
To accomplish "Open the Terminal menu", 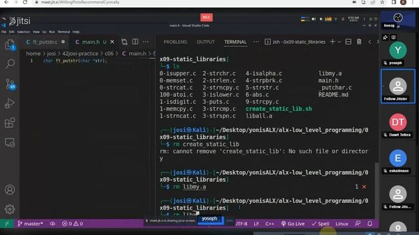I will tap(64, 32).
